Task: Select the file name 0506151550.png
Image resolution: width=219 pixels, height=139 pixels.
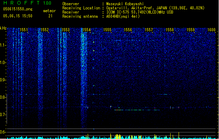Action: [18, 9]
